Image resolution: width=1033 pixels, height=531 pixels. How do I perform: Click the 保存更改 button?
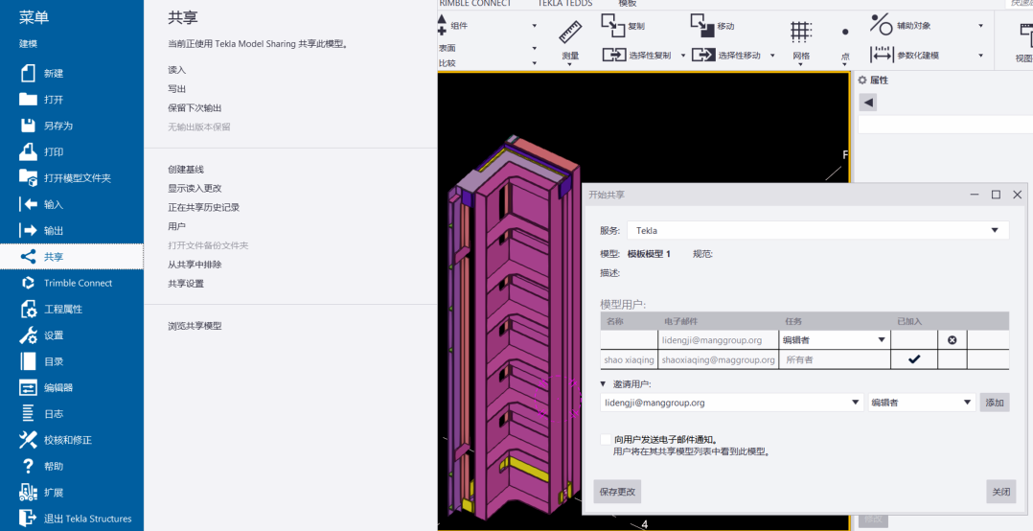pyautogui.click(x=616, y=492)
